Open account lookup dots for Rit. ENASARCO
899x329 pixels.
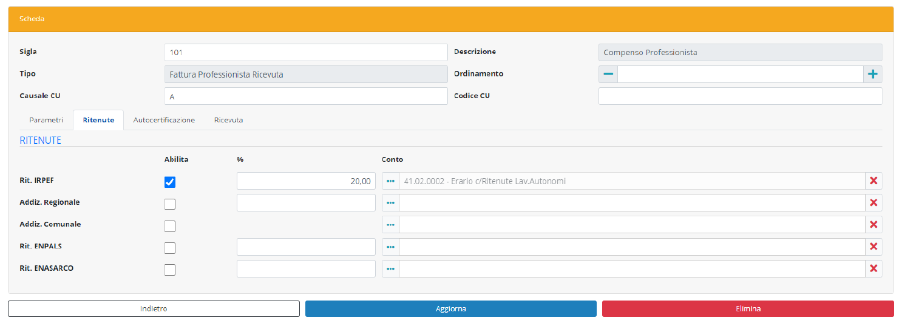[x=390, y=268]
